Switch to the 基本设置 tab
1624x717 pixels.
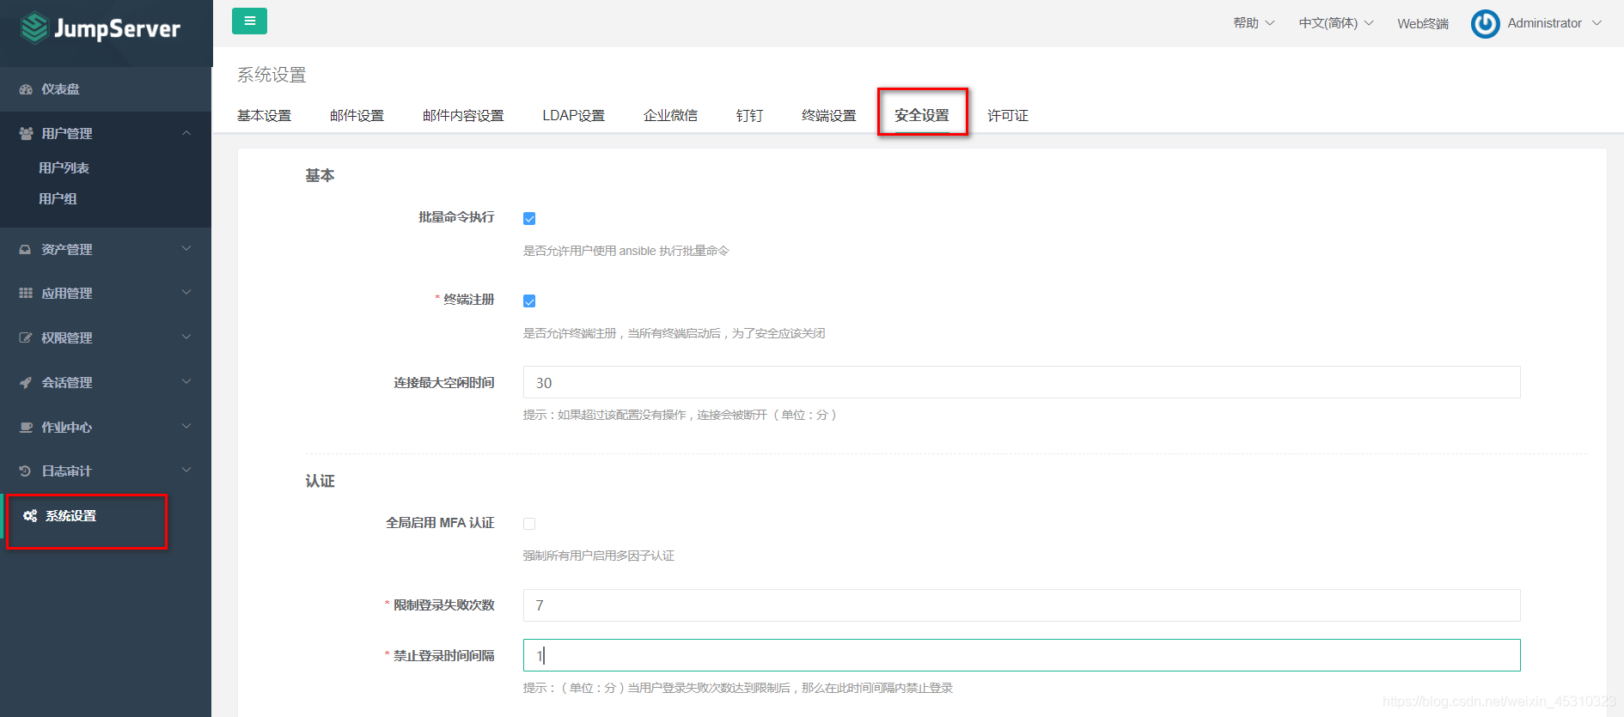coord(264,115)
